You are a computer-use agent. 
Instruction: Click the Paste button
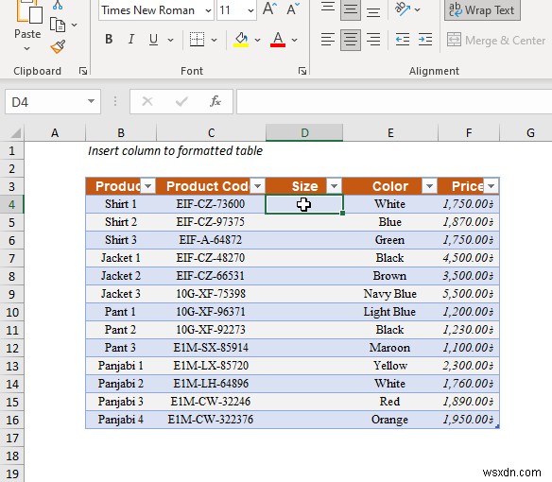(x=27, y=26)
